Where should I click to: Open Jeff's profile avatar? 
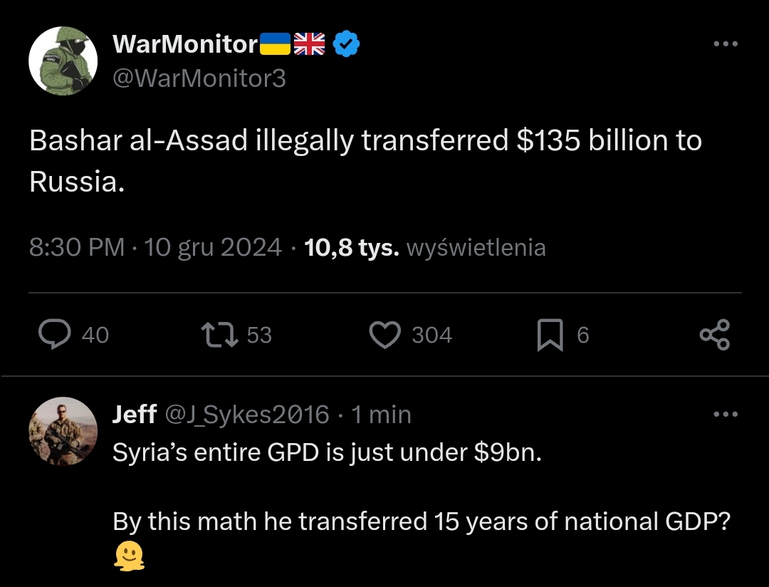(x=63, y=431)
